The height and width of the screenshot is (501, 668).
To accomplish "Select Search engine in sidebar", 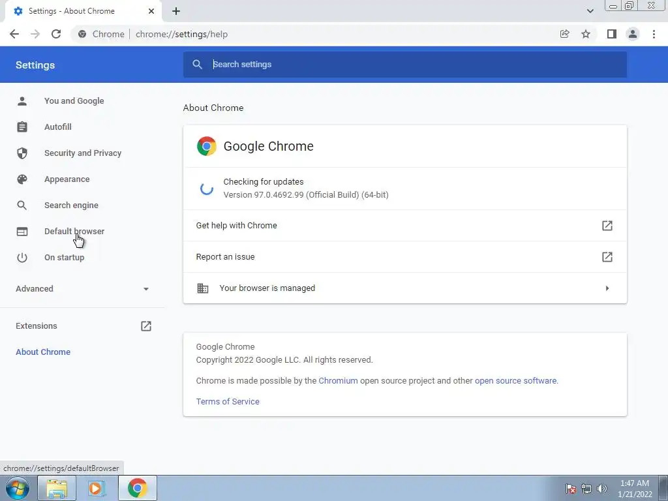I will click(x=71, y=205).
